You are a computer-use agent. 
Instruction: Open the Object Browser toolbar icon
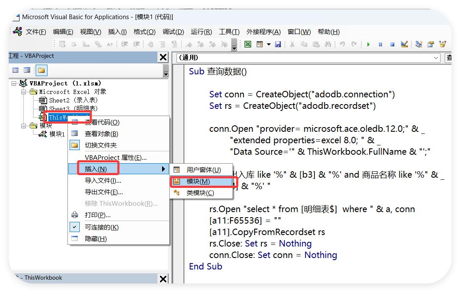coord(443,44)
